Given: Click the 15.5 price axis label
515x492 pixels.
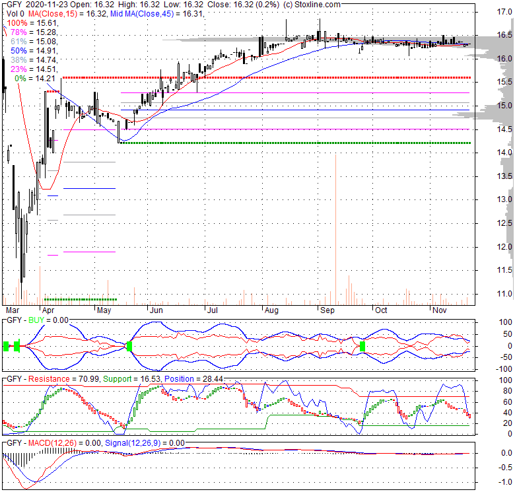Looking at the screenshot, I should click(504, 82).
